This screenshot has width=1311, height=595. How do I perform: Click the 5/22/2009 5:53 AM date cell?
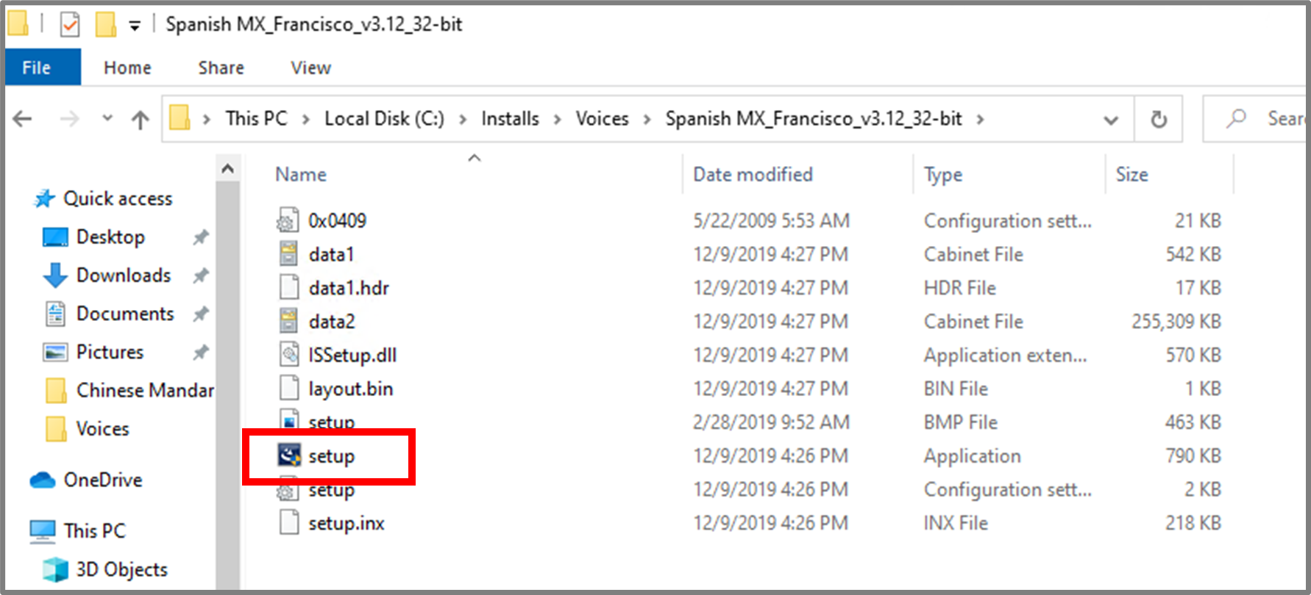[771, 220]
